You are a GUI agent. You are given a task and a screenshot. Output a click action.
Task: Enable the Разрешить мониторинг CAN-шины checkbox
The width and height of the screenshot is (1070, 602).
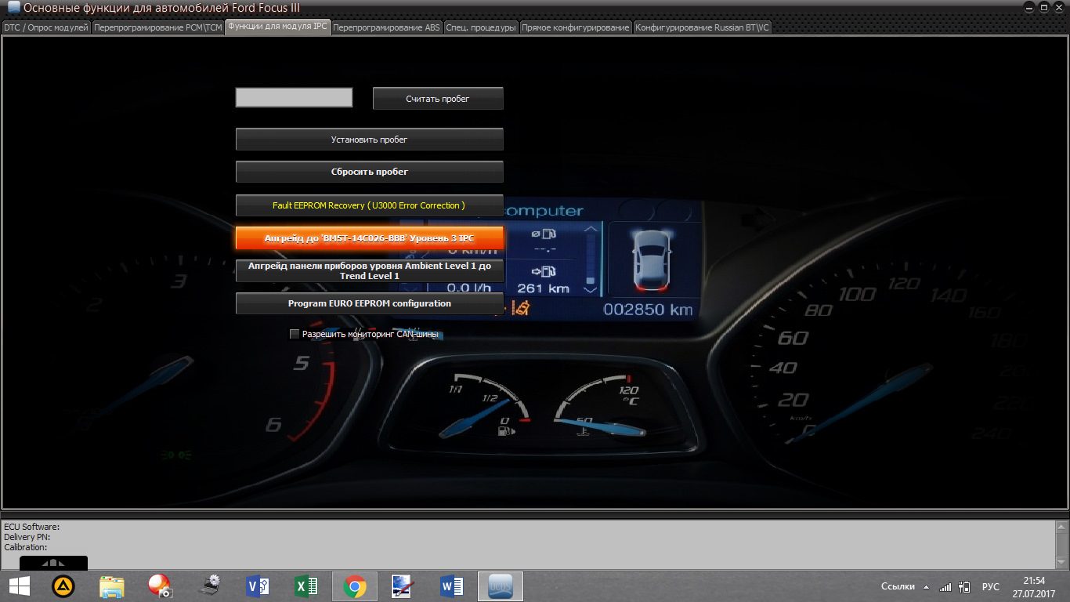coord(295,334)
